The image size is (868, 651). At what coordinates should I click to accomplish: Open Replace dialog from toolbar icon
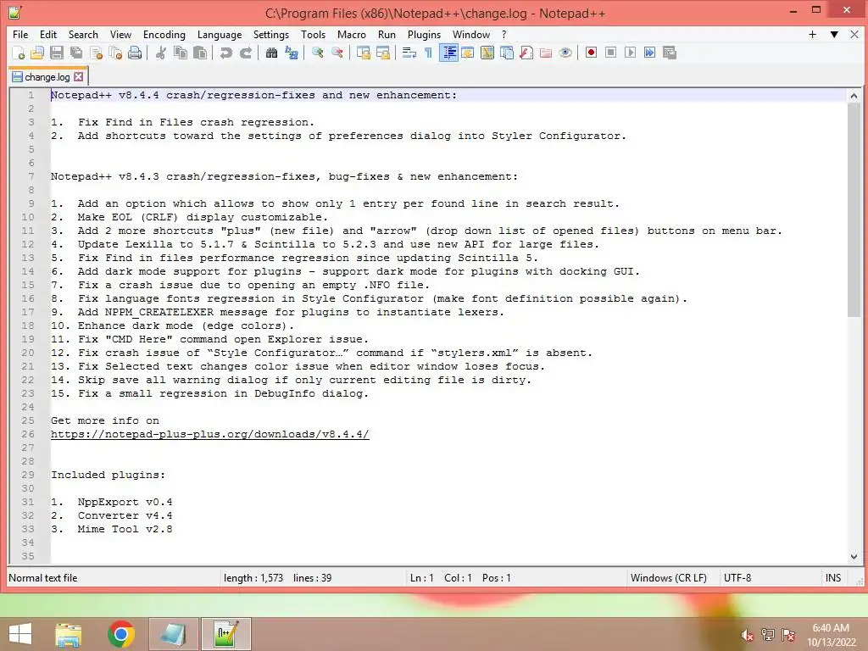click(x=292, y=53)
